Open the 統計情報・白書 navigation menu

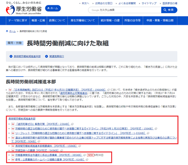pyautogui.click(x=110, y=21)
